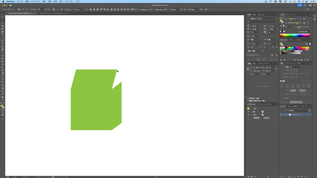Expand the レイヤー 1 layer tree

(286, 115)
